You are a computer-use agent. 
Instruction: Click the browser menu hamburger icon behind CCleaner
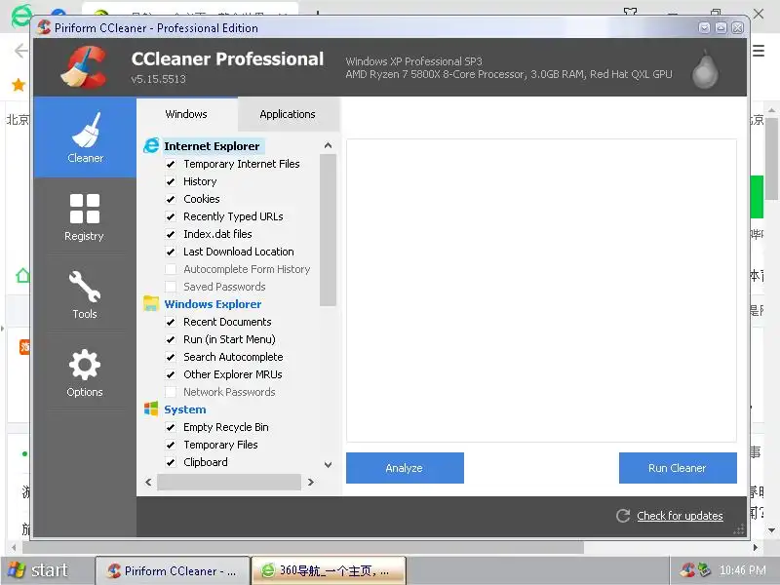pos(759,51)
